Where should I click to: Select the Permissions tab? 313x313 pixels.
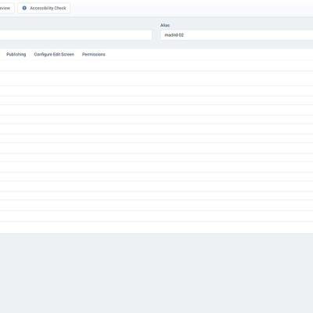(94, 54)
